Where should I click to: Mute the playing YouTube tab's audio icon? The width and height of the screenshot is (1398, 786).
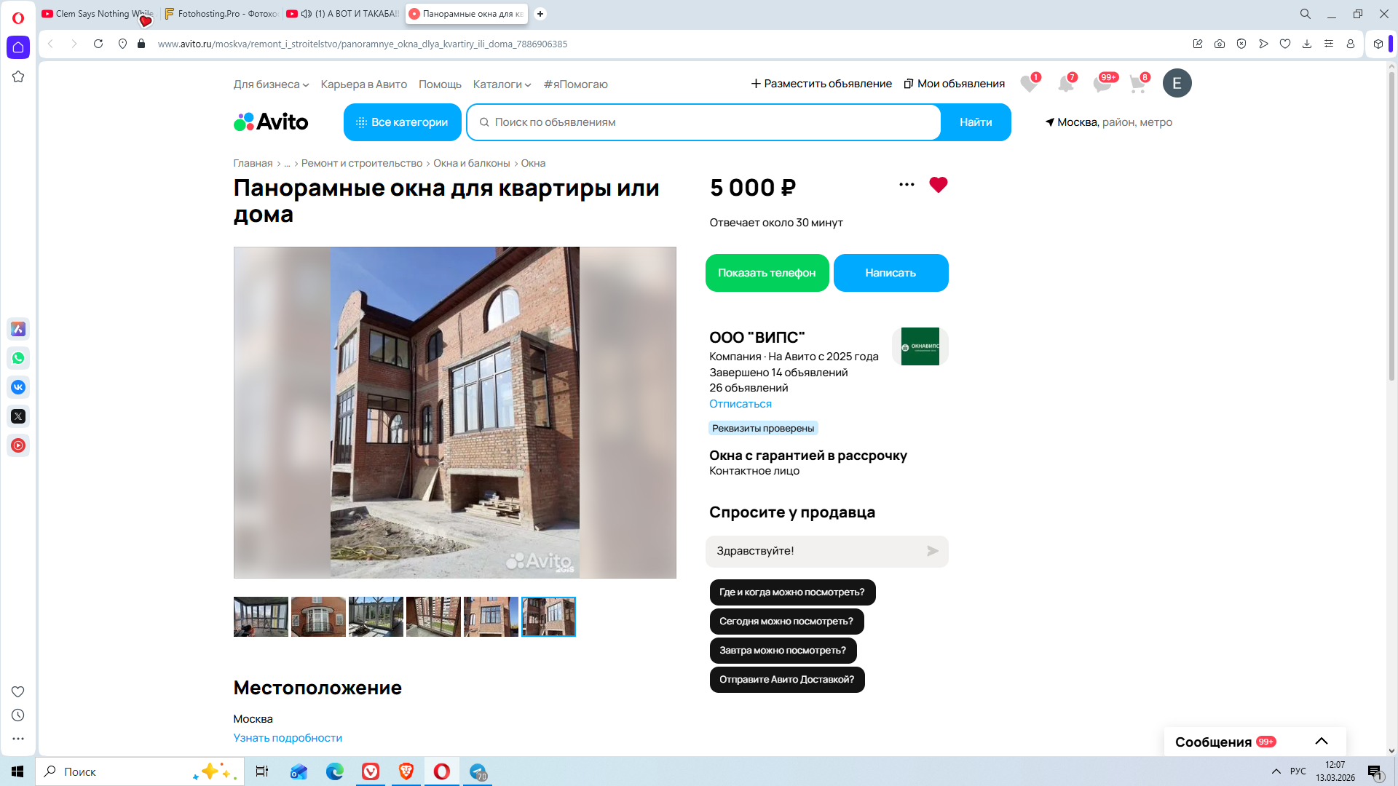(x=307, y=14)
